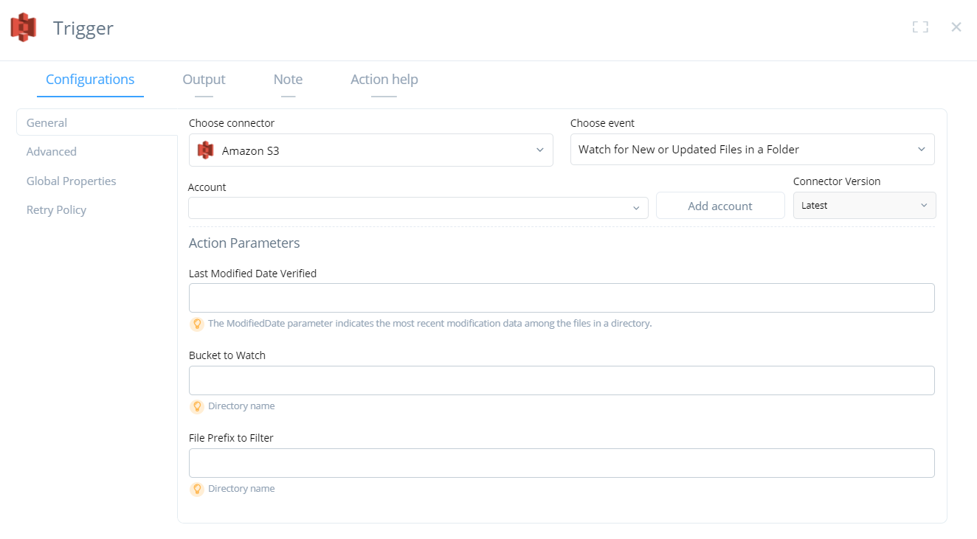This screenshot has height=539, width=977.
Task: Open the Global Properties section
Action: [71, 181]
